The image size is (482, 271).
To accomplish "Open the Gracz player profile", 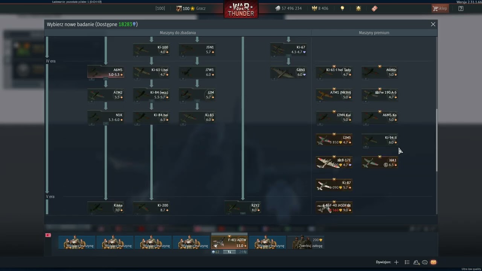I will 191,8.
